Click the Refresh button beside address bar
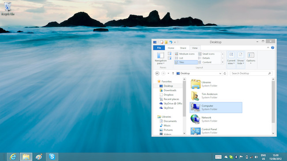This screenshot has width=287, height=161. click(x=225, y=73)
